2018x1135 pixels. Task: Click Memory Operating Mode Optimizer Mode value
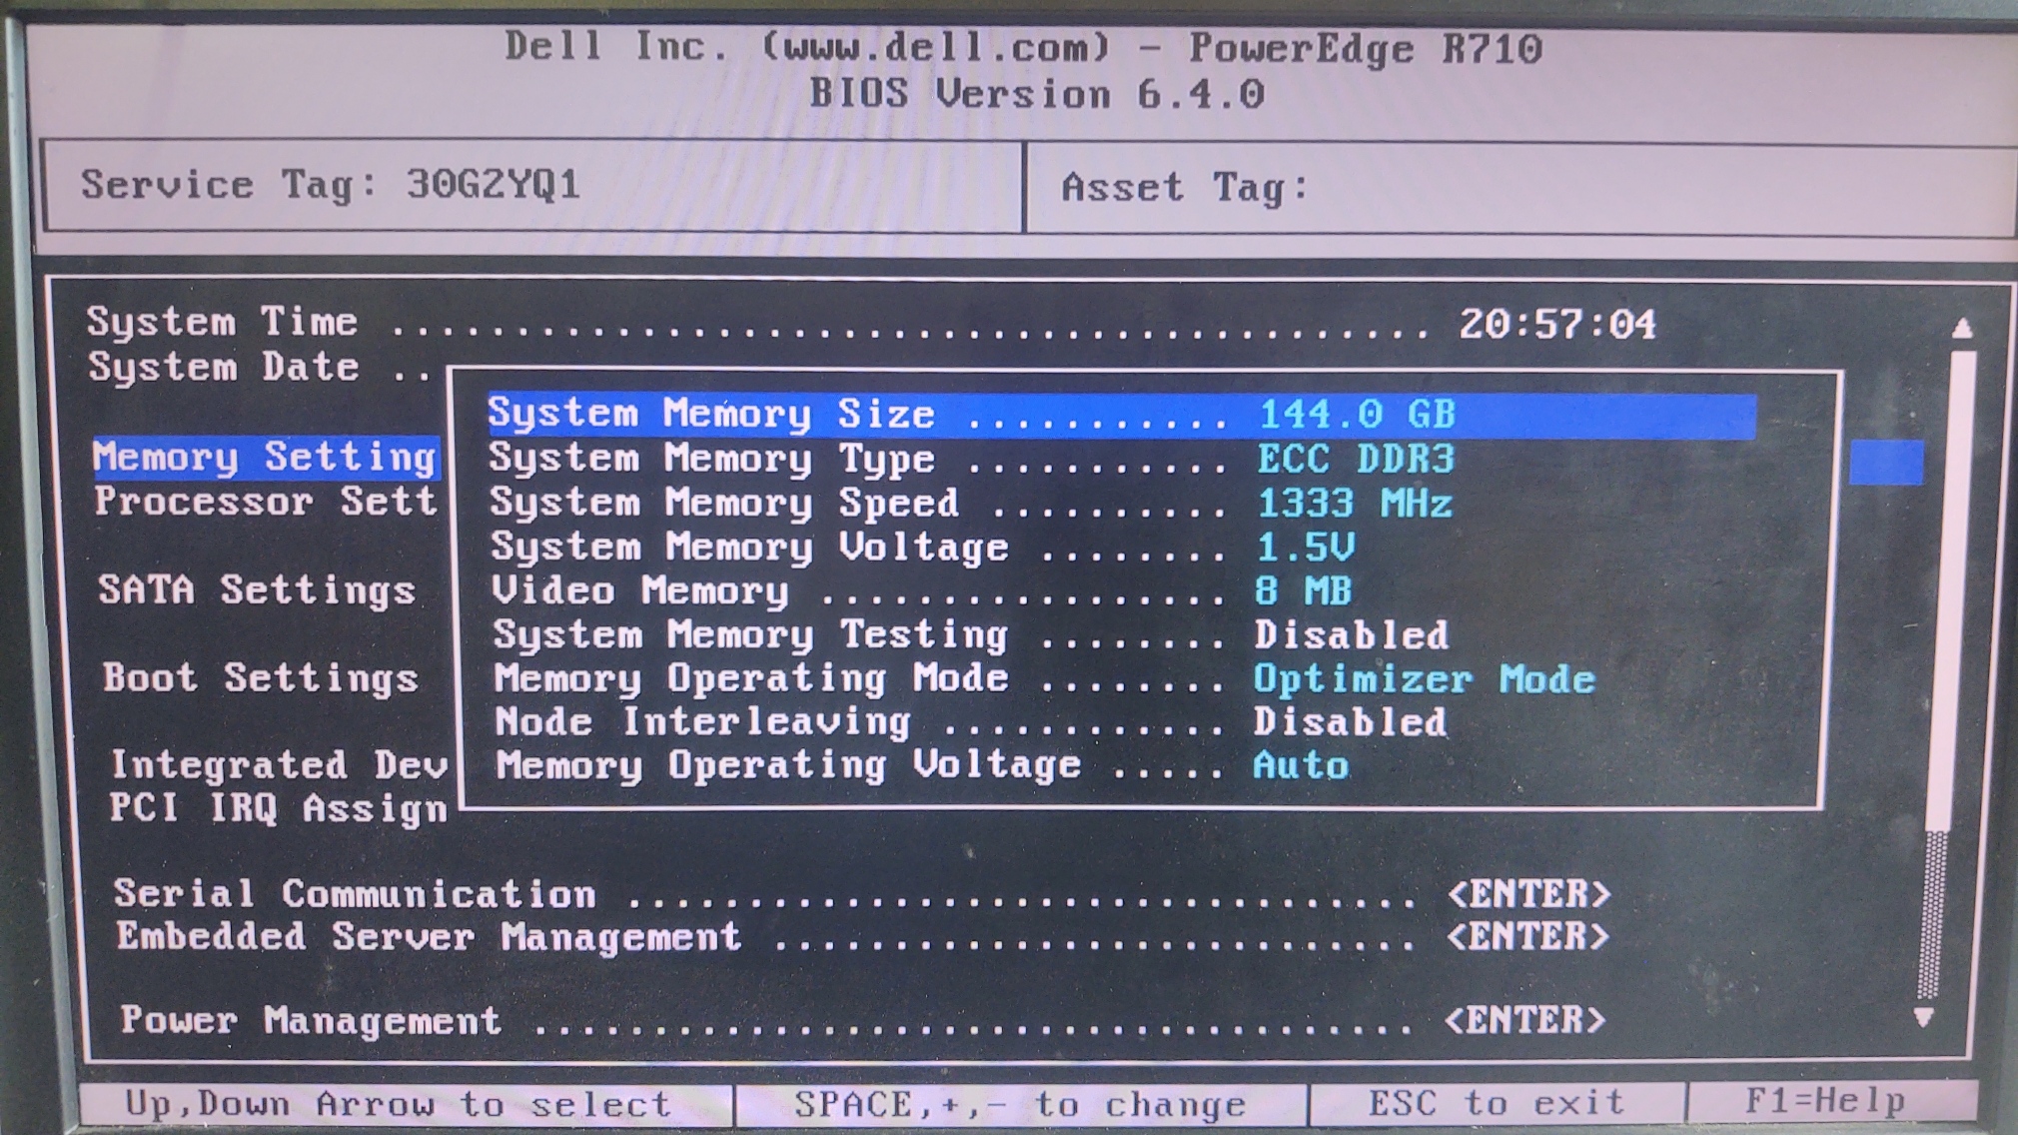pos(1424,679)
